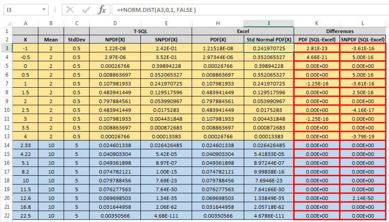Image resolution: width=389 pixels, height=222 pixels.
Task: Open the Name Box dropdown arrow
Action: 43,9
